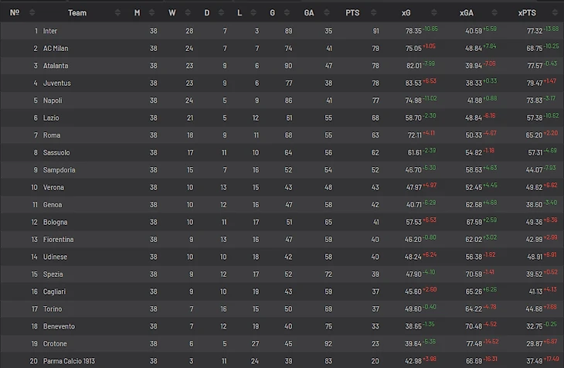The height and width of the screenshot is (368, 564).
Task: Click on Napoli team name
Action: pos(53,101)
